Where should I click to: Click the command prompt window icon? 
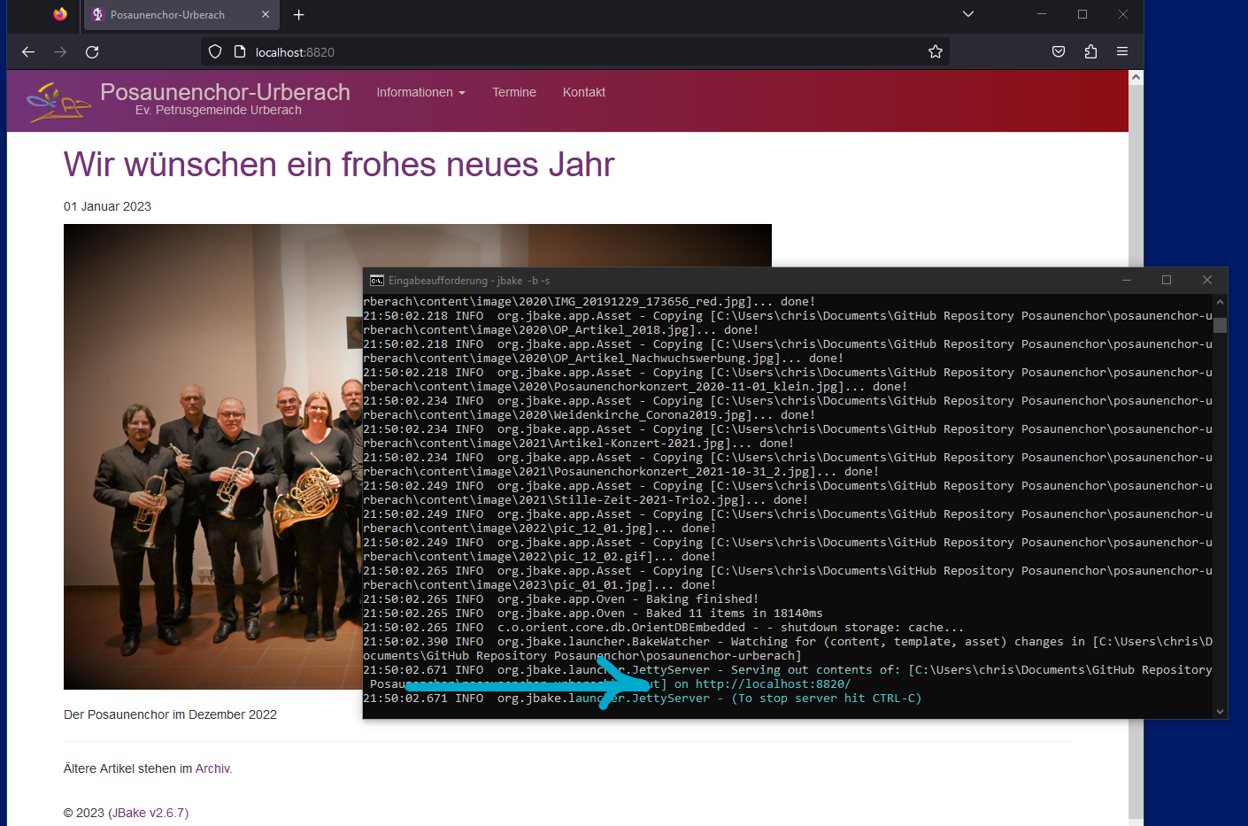click(x=377, y=281)
